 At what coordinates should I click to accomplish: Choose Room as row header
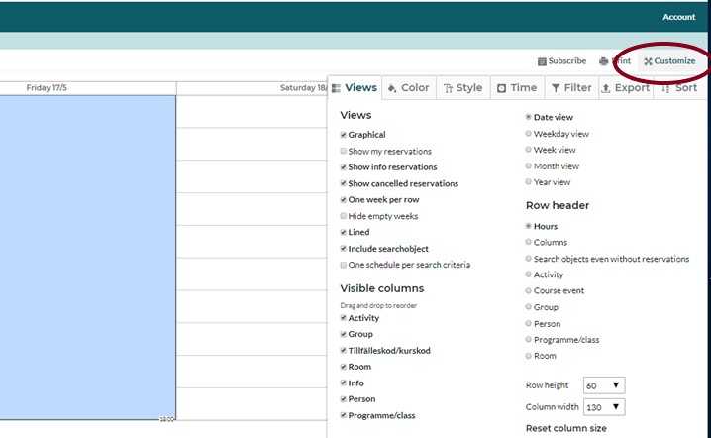coord(528,356)
